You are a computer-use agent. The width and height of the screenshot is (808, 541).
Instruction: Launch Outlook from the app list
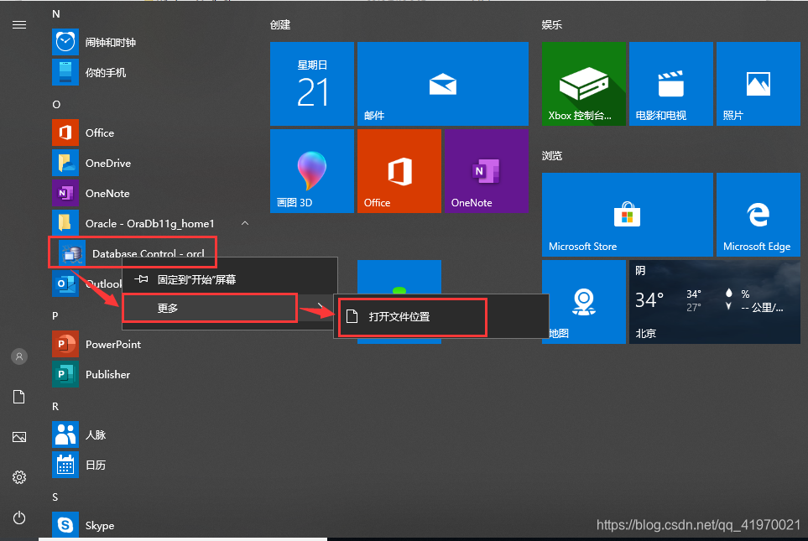tap(86, 284)
